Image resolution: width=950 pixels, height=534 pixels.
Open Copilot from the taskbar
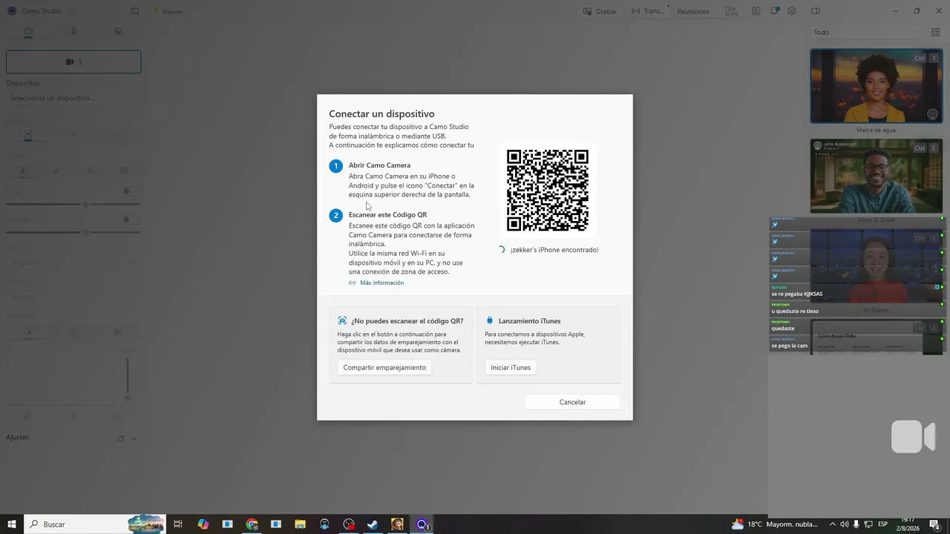pyautogui.click(x=203, y=524)
